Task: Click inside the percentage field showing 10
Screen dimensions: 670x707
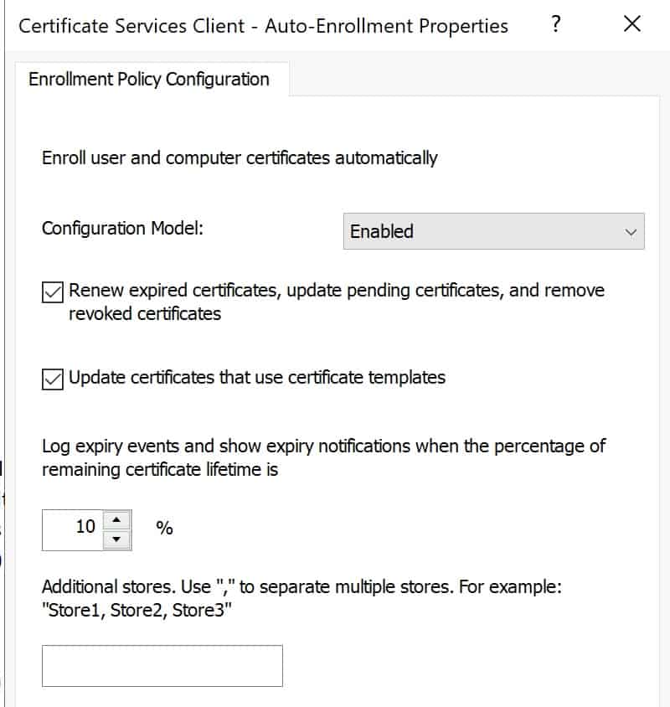Action: point(73,530)
